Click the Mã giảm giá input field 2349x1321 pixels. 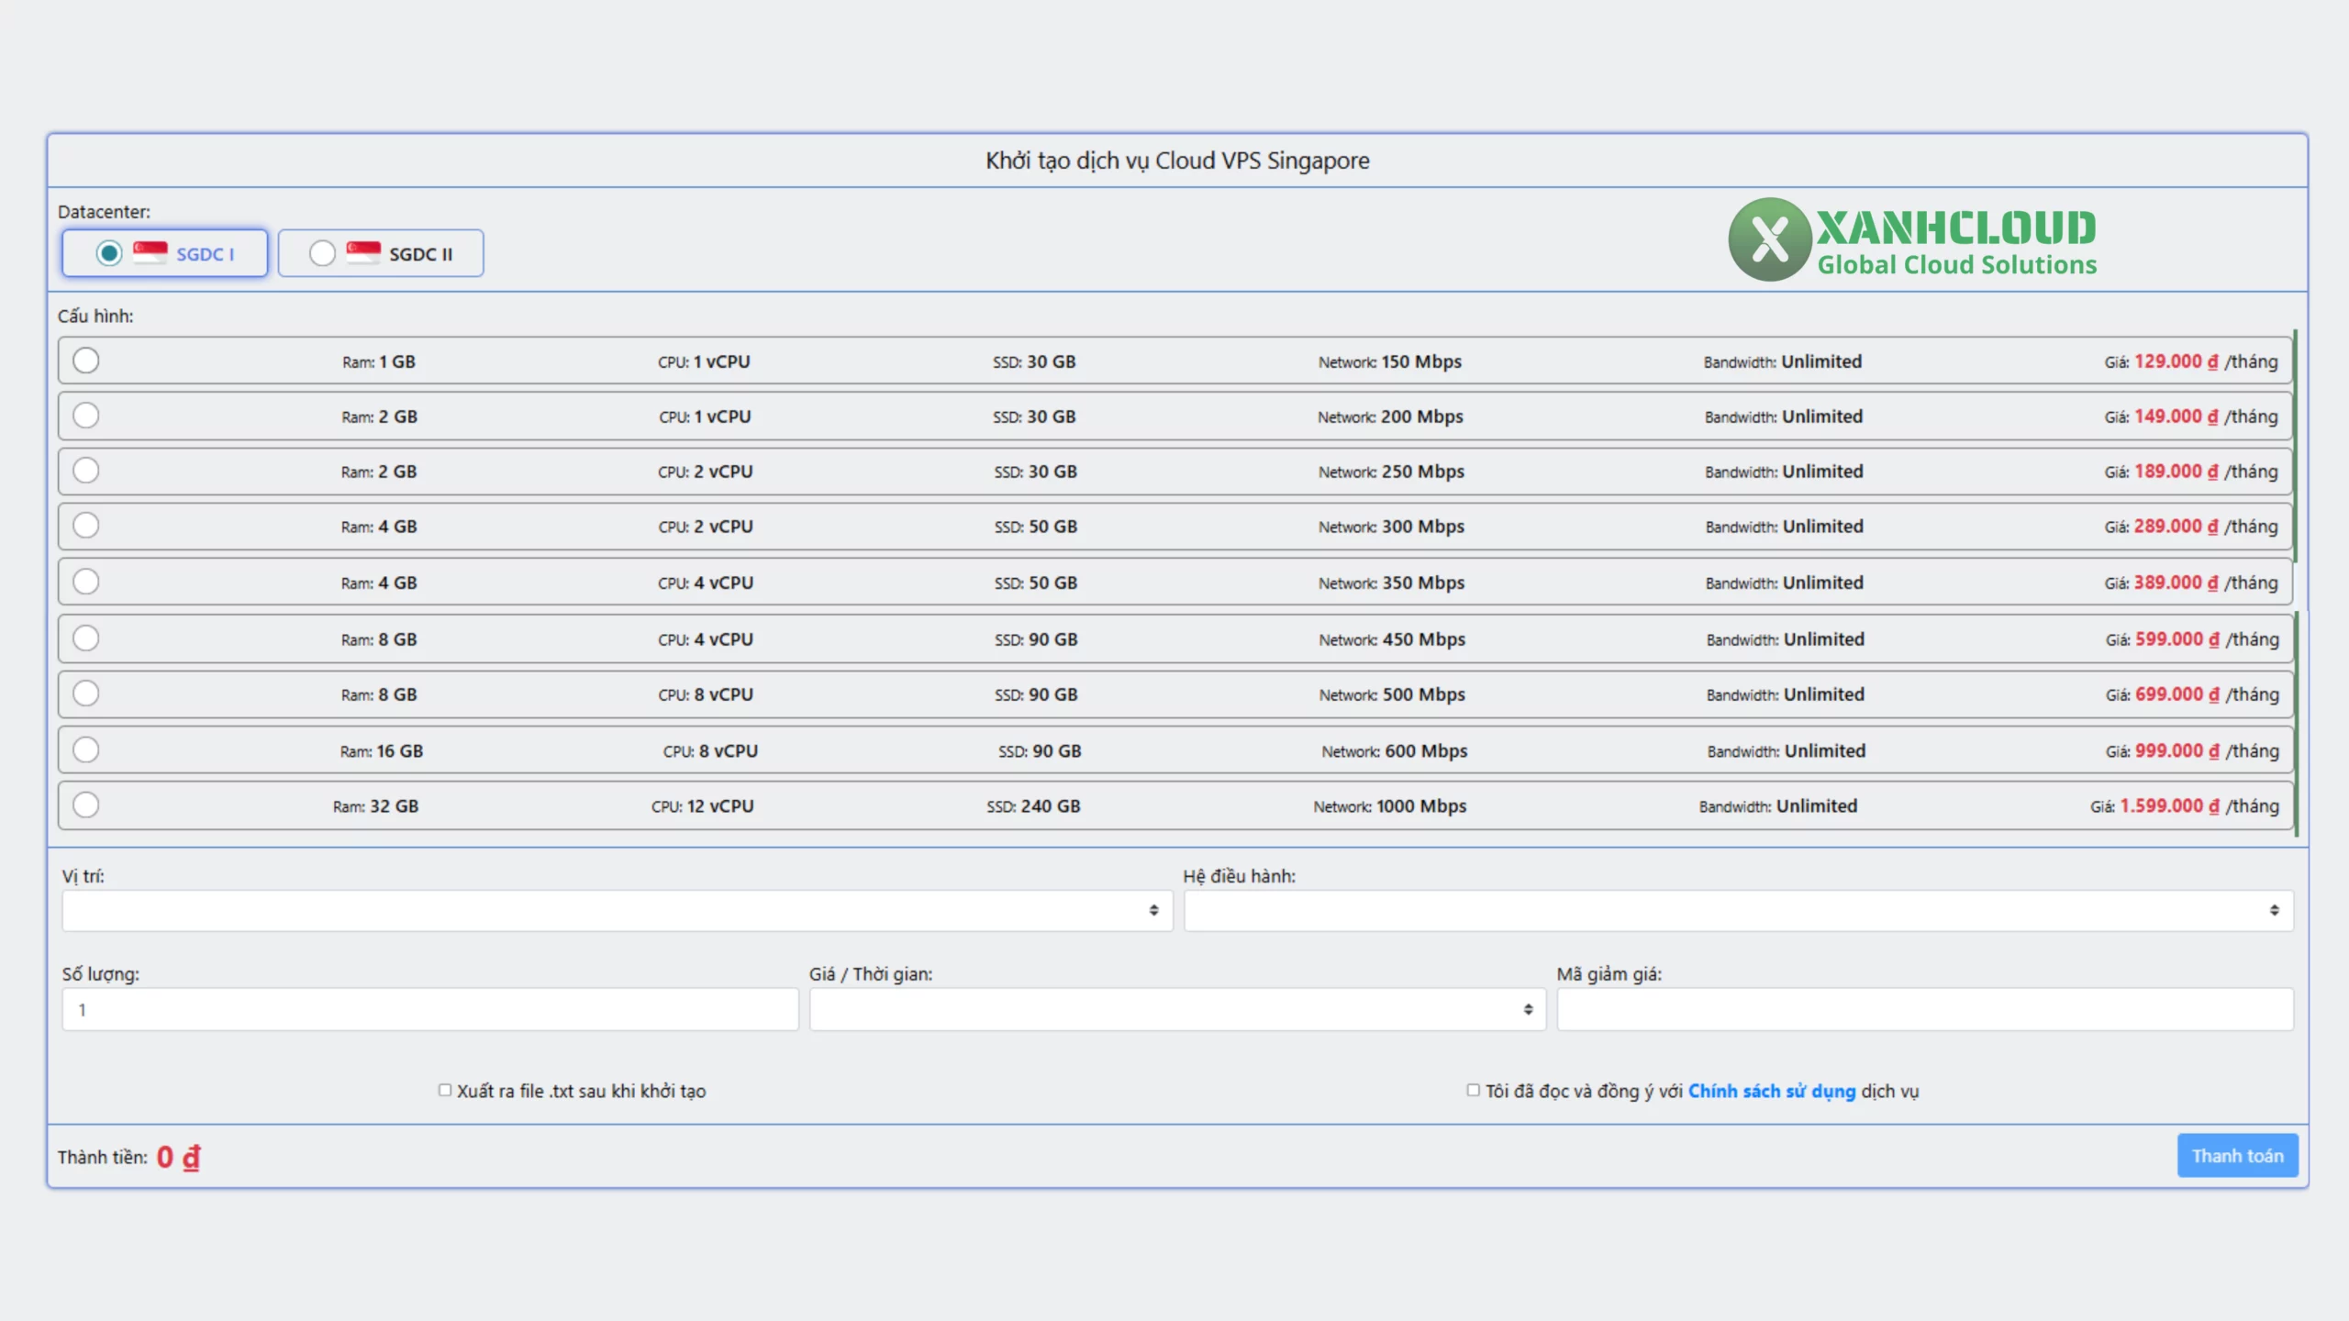click(x=1924, y=1009)
